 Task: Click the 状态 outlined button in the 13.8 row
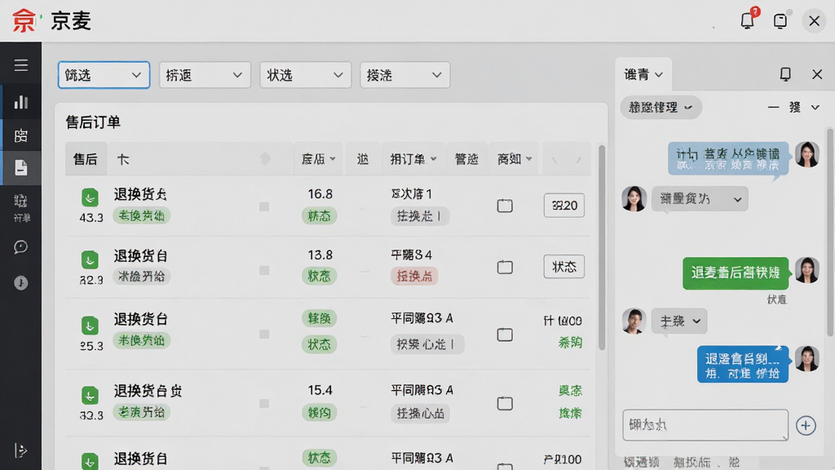(x=564, y=267)
